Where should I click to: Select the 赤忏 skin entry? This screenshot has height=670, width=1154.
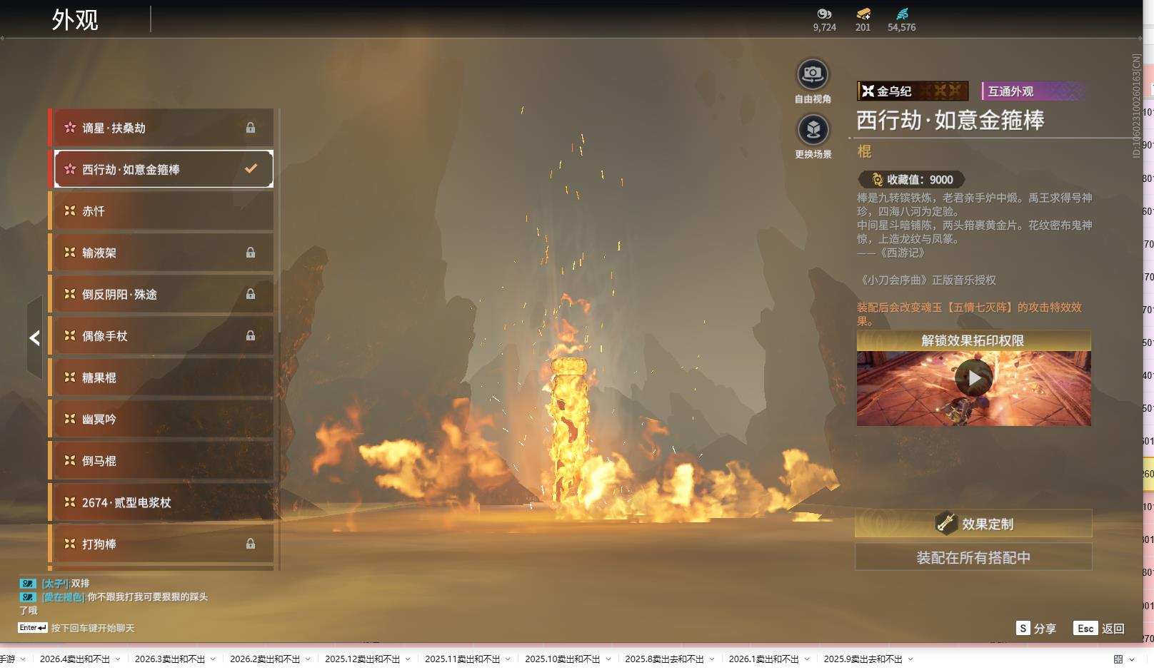[x=163, y=211]
